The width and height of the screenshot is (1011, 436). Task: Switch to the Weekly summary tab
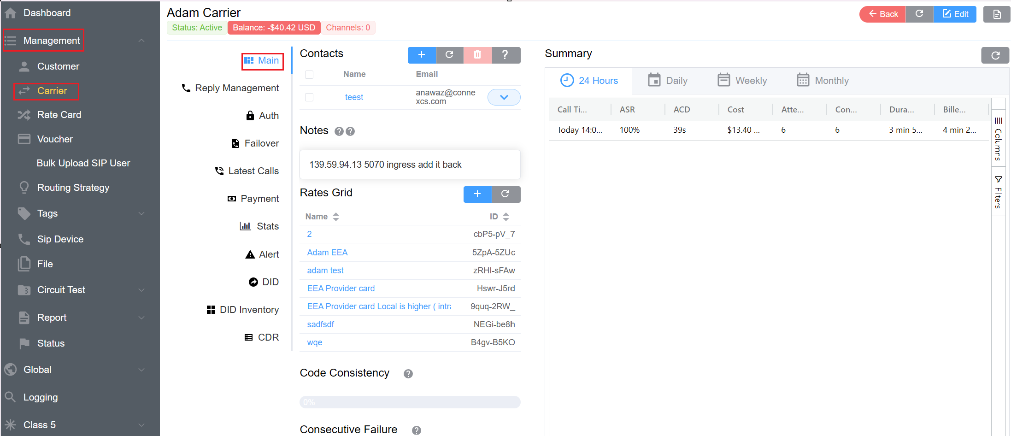pyautogui.click(x=742, y=81)
